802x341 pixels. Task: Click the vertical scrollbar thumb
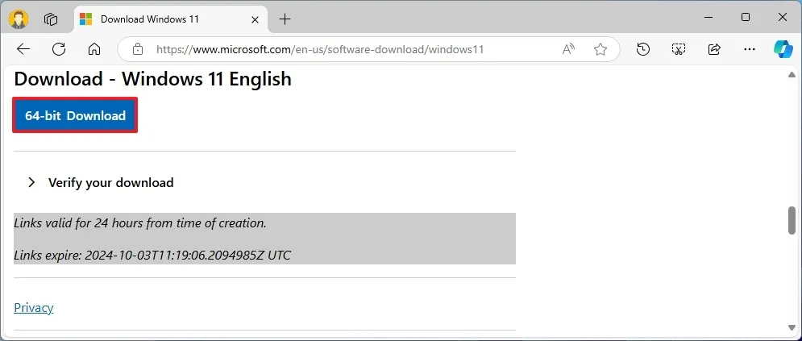(792, 221)
